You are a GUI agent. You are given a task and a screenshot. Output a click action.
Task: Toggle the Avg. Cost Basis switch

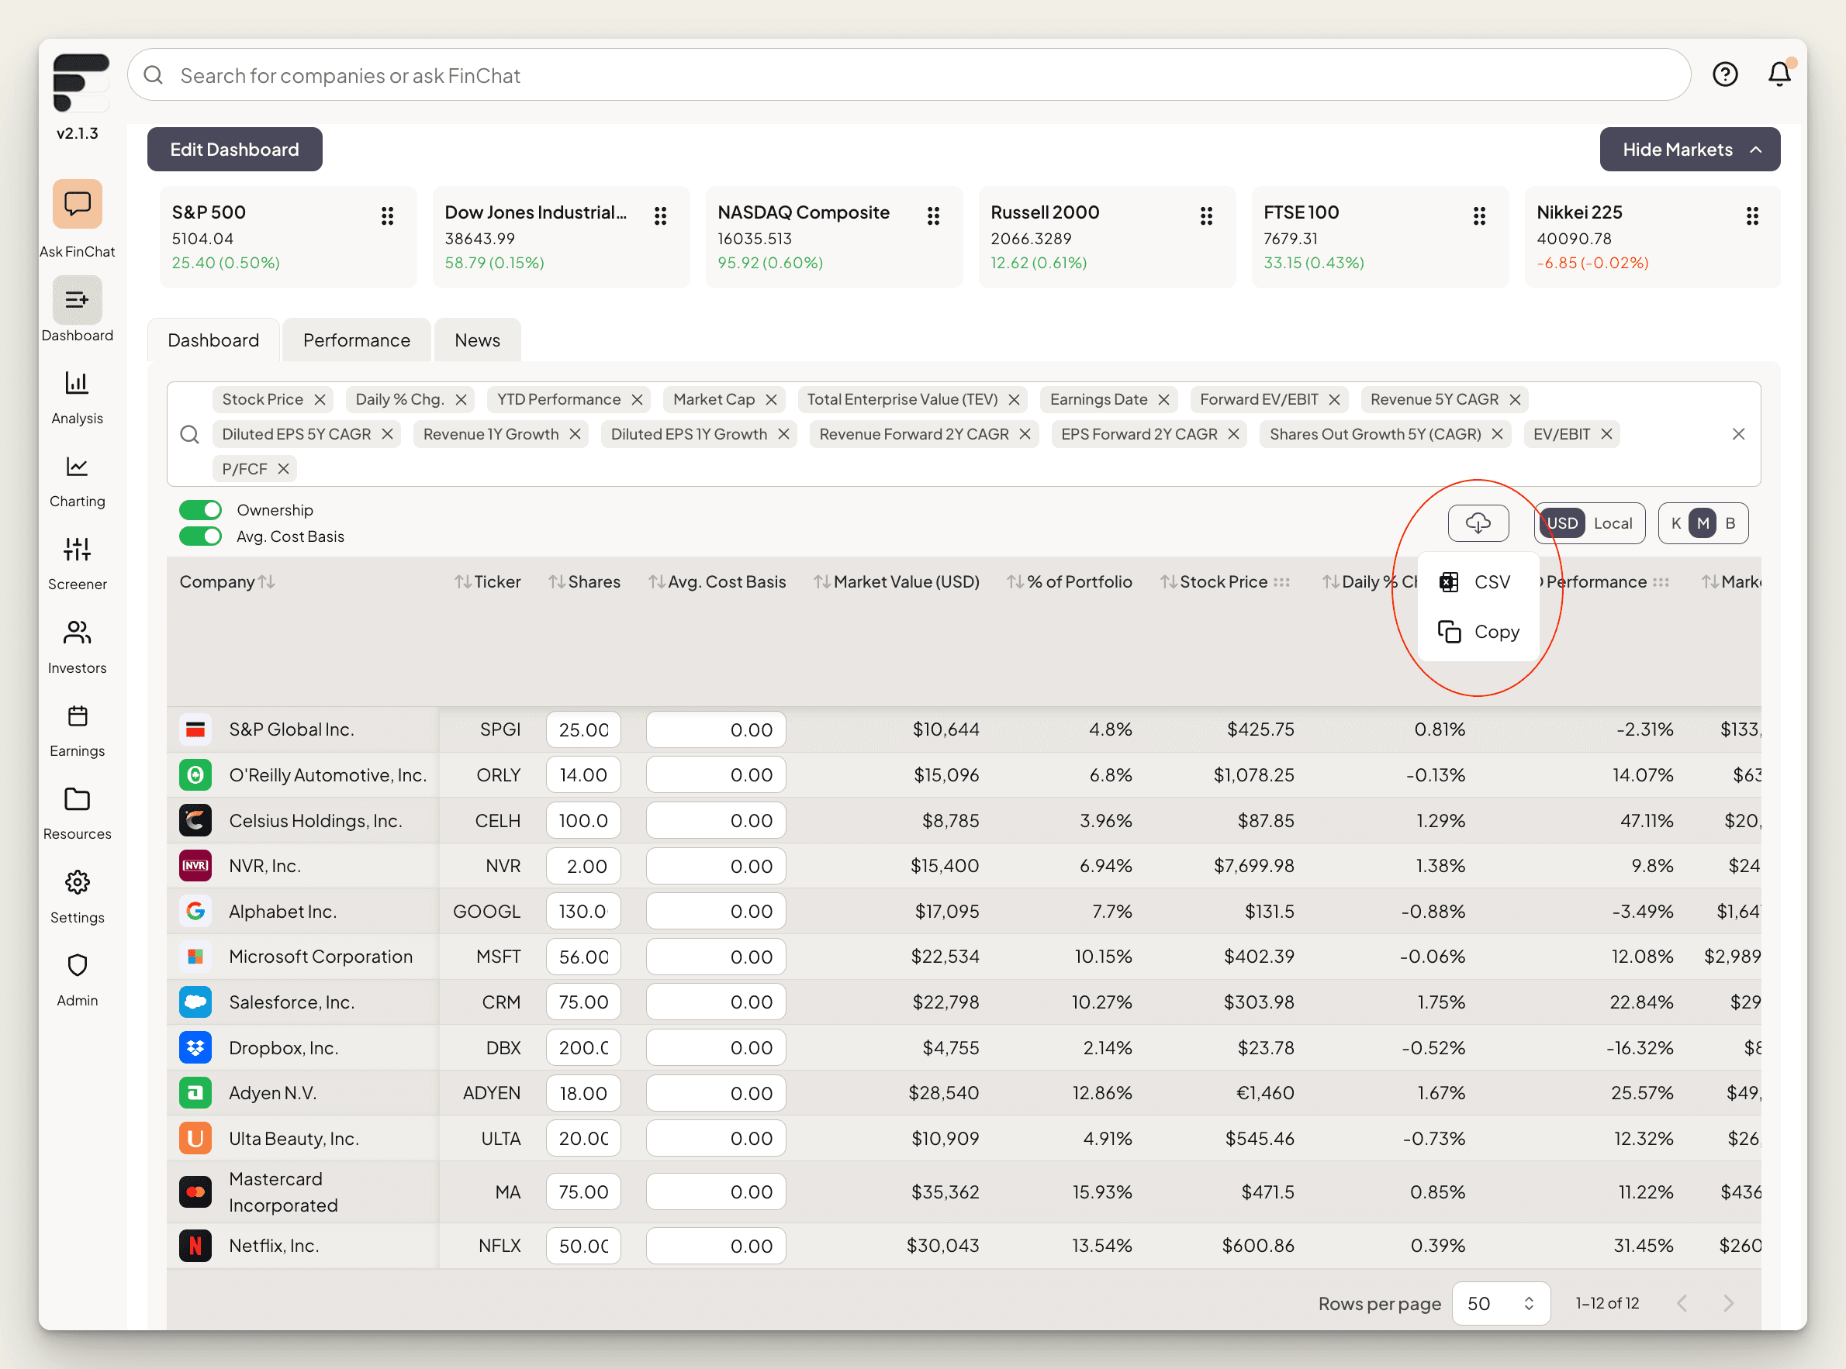coord(201,536)
